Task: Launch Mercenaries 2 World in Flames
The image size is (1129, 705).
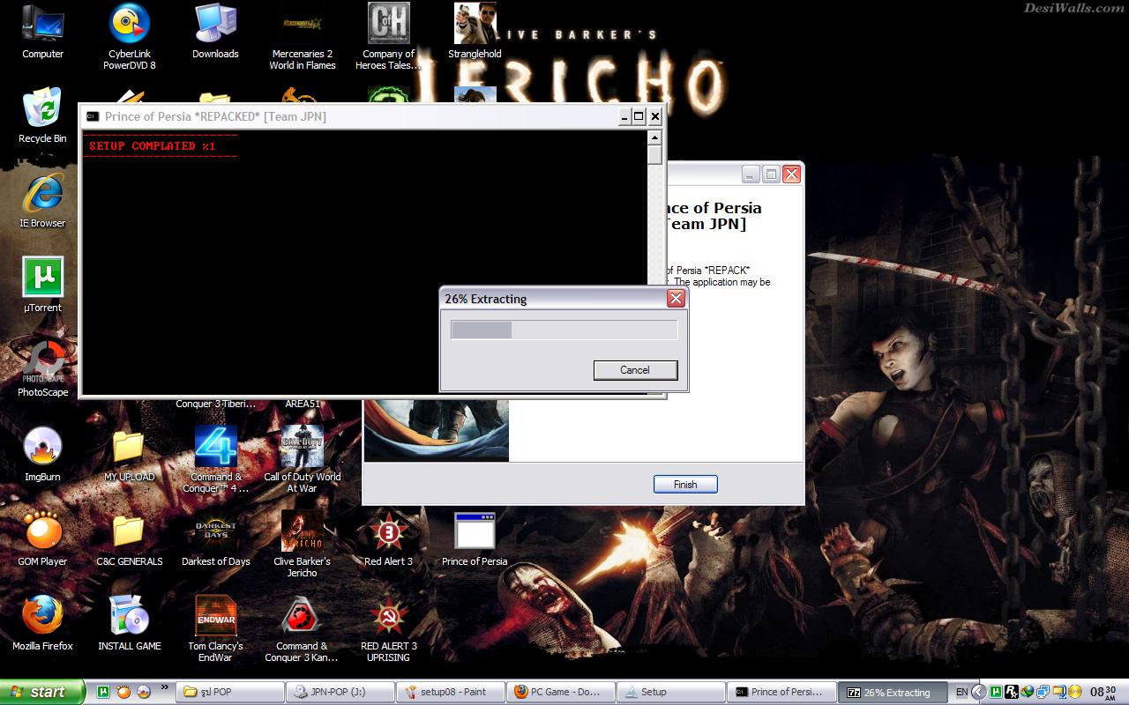Action: (x=302, y=37)
